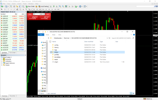Image resolution: width=158 pixels, height=100 pixels.
Task: Select the crosshair cursor tool
Action: point(5,9)
